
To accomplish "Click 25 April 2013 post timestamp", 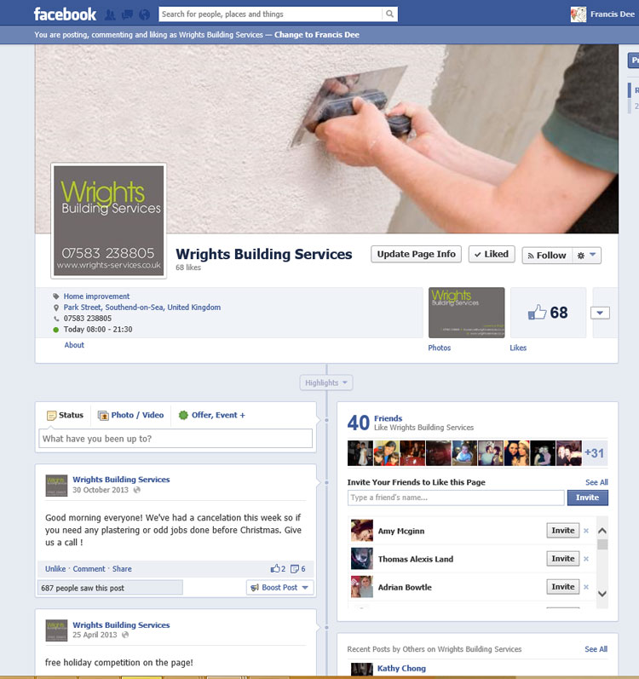I will coord(95,635).
